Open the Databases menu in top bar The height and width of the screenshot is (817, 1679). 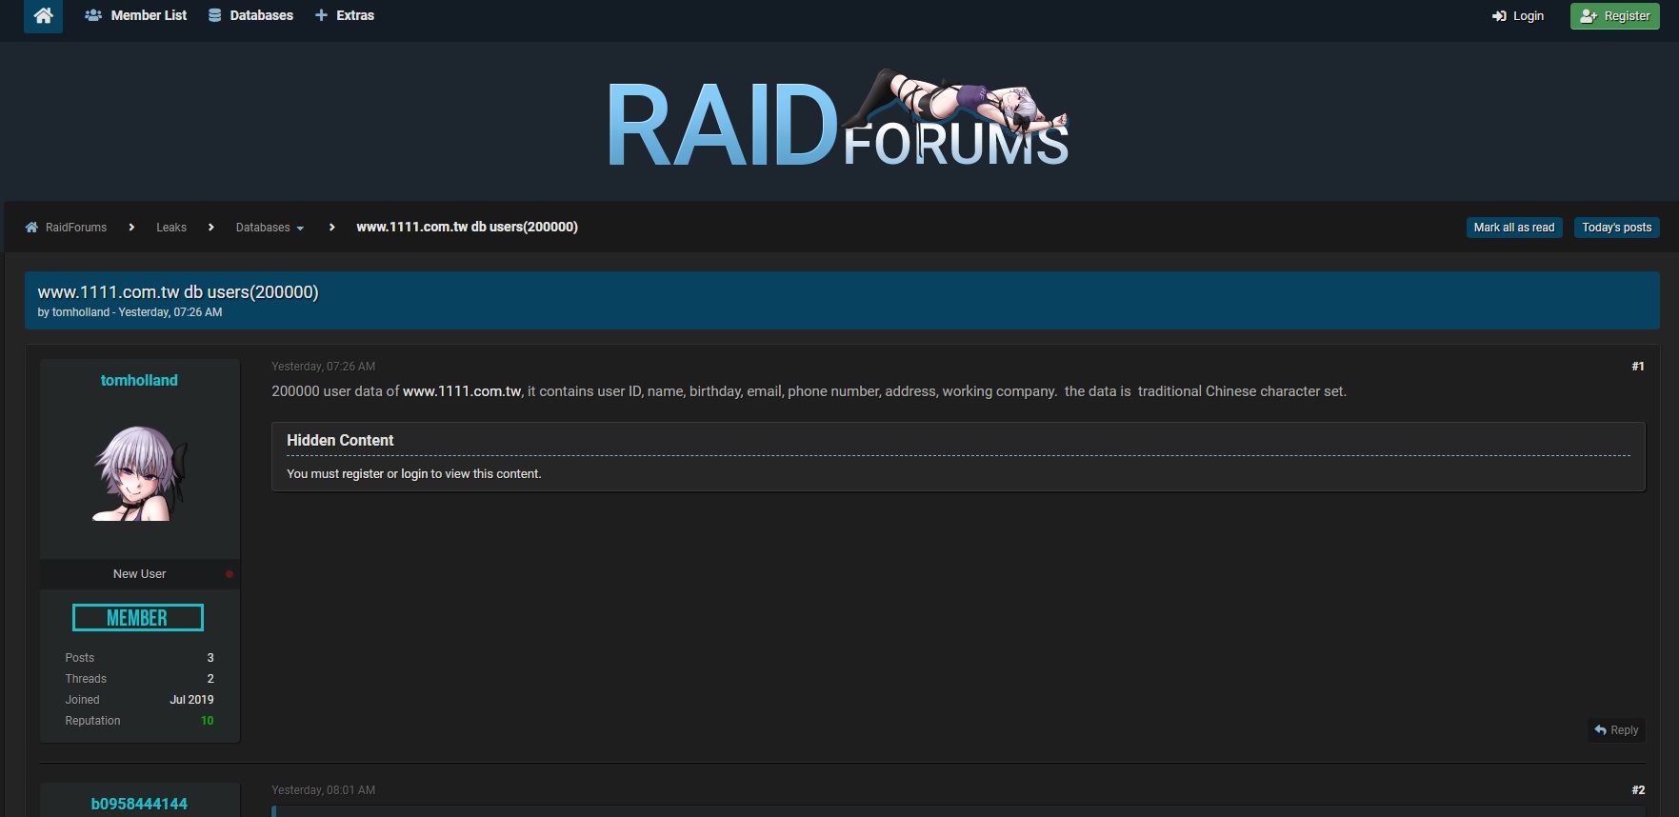pyautogui.click(x=251, y=16)
